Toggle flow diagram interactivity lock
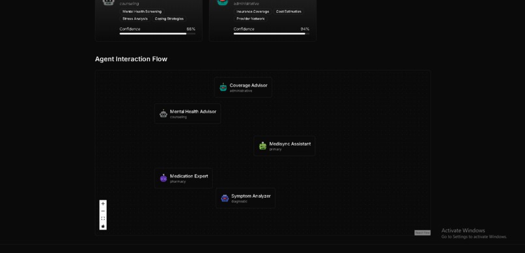Image resolution: width=525 pixels, height=253 pixels. point(103,226)
